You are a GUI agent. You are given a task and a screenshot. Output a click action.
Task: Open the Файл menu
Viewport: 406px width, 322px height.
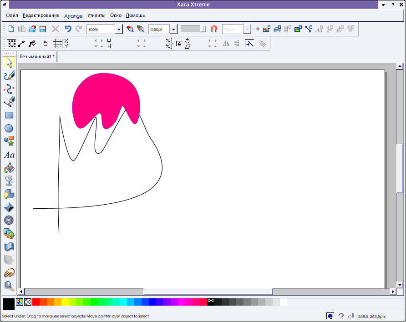(12, 15)
